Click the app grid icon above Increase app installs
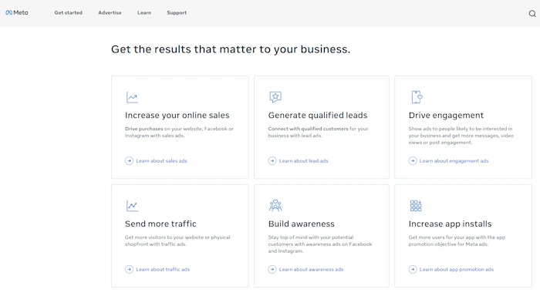The width and height of the screenshot is (540, 296). point(416,206)
